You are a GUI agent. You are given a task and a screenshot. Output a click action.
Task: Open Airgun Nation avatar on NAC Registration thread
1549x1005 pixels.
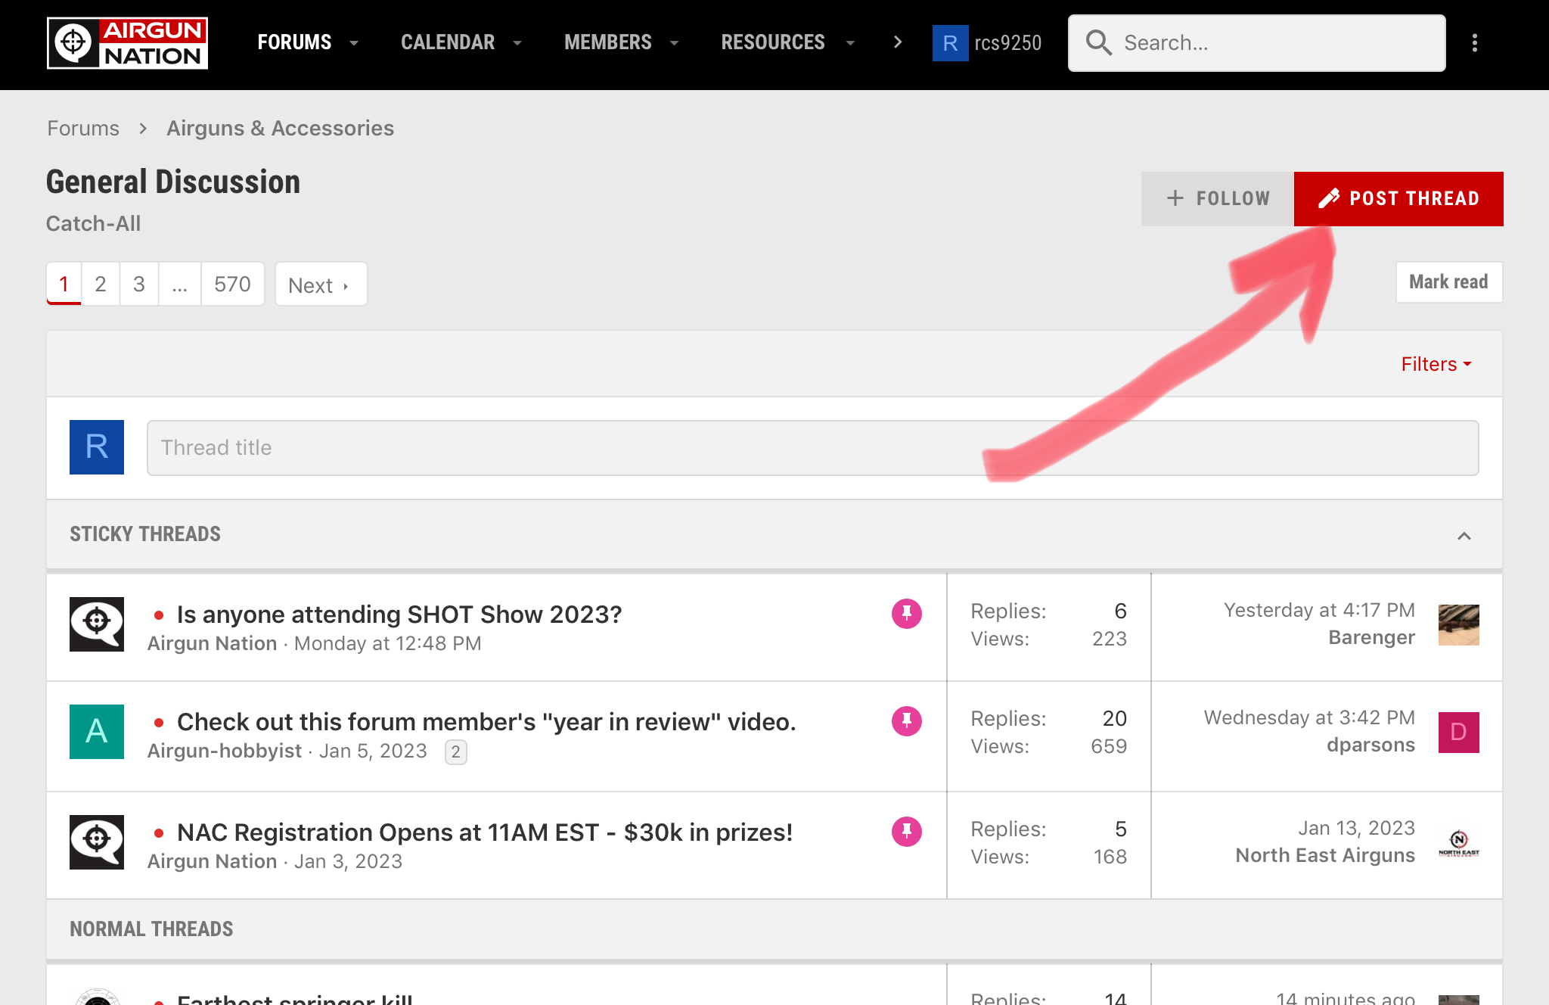(x=97, y=842)
